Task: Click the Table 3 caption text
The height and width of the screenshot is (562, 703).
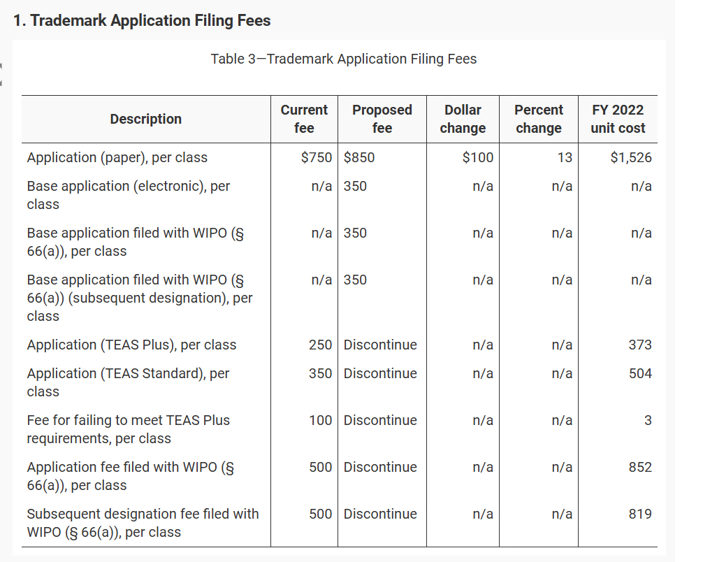Action: coord(344,59)
